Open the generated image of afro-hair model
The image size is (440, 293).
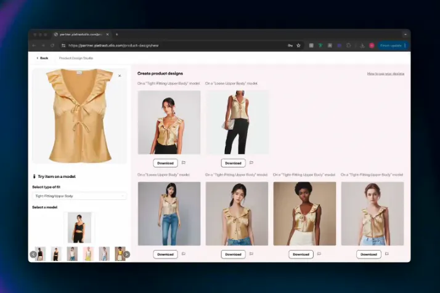tap(305, 214)
